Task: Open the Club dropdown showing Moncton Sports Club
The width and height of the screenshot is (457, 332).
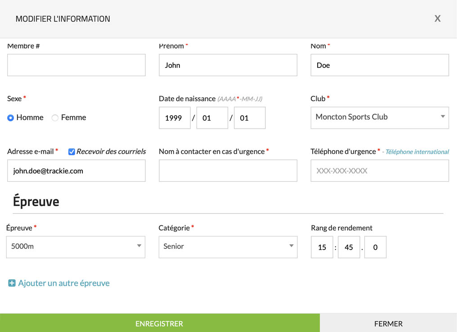Action: (x=379, y=117)
